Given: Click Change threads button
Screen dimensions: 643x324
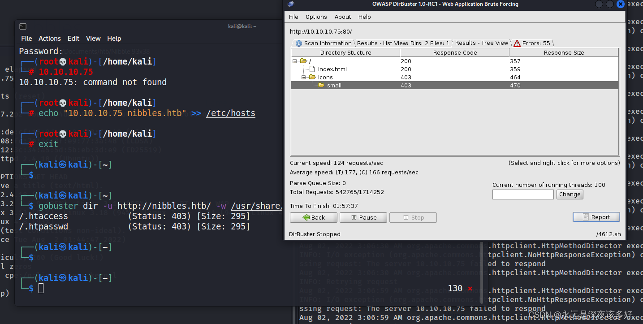Looking at the screenshot, I should (x=570, y=194).
